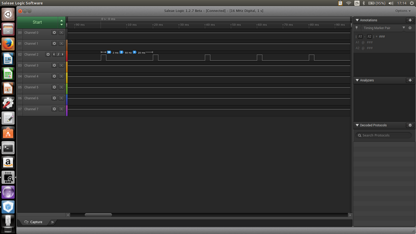
Task: Collapse the Analyzers panel
Action: (357, 80)
